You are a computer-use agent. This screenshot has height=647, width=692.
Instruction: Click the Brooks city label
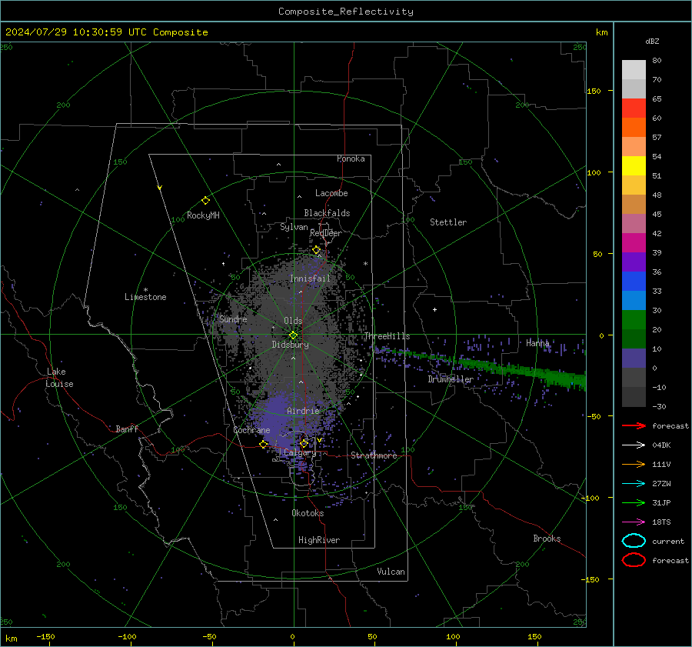547,539
